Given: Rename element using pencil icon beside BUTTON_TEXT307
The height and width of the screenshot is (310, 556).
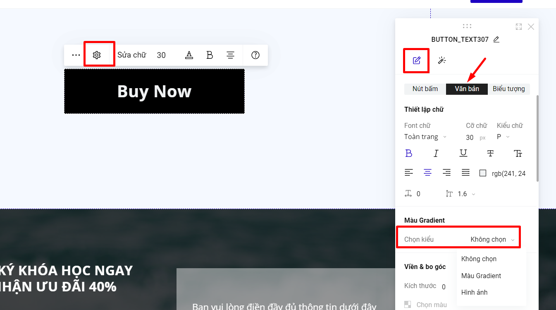Looking at the screenshot, I should point(496,40).
